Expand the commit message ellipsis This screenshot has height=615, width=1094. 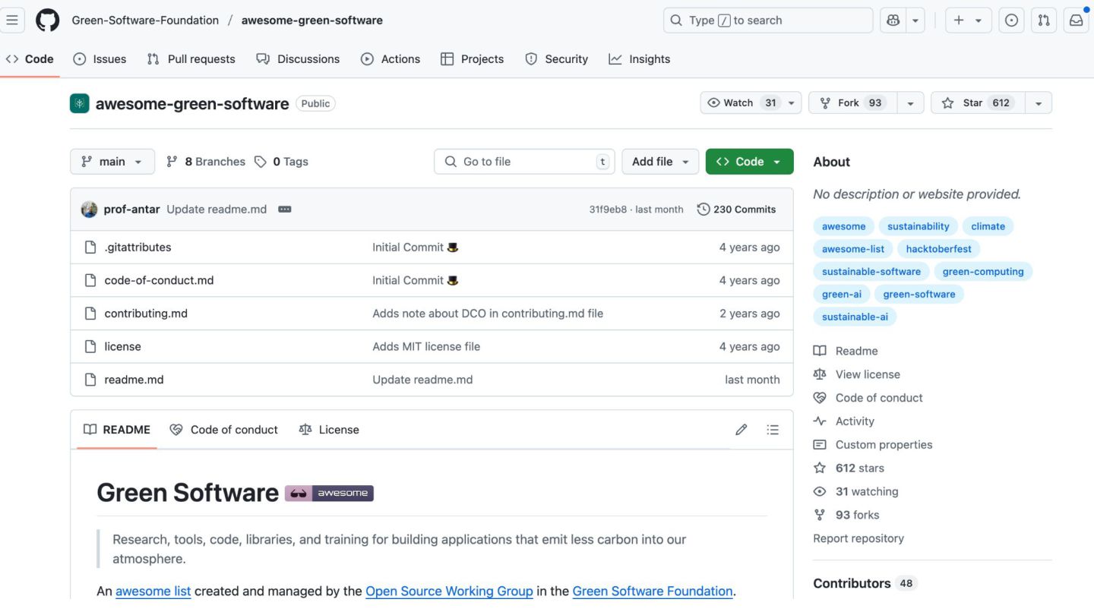[285, 210]
